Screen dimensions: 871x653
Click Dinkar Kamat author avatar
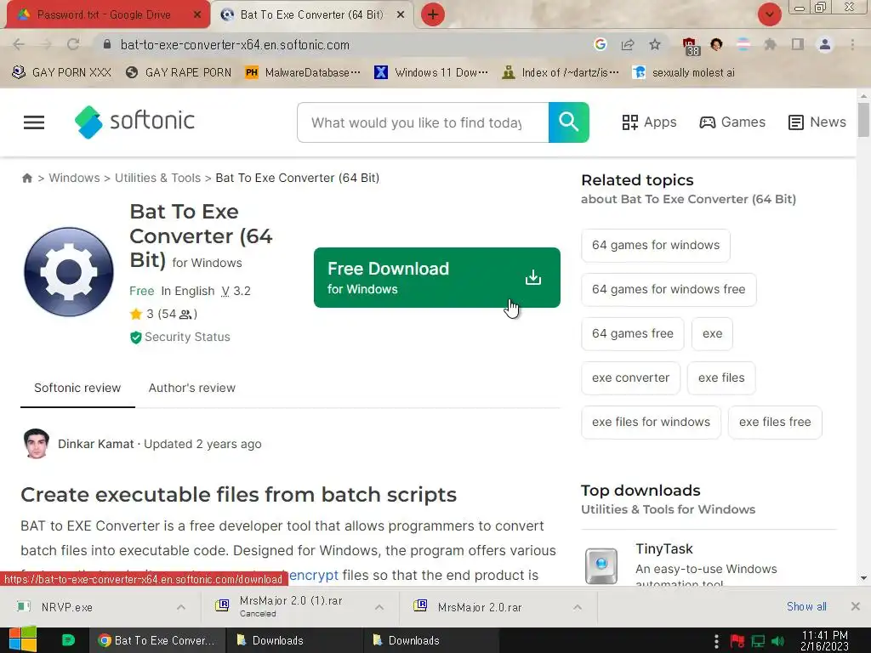pos(37,444)
